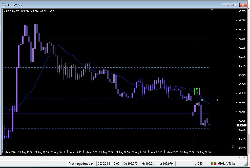This screenshot has height=168, width=250.
Task: Open the connection status bars indicator
Action: (x=214, y=163)
